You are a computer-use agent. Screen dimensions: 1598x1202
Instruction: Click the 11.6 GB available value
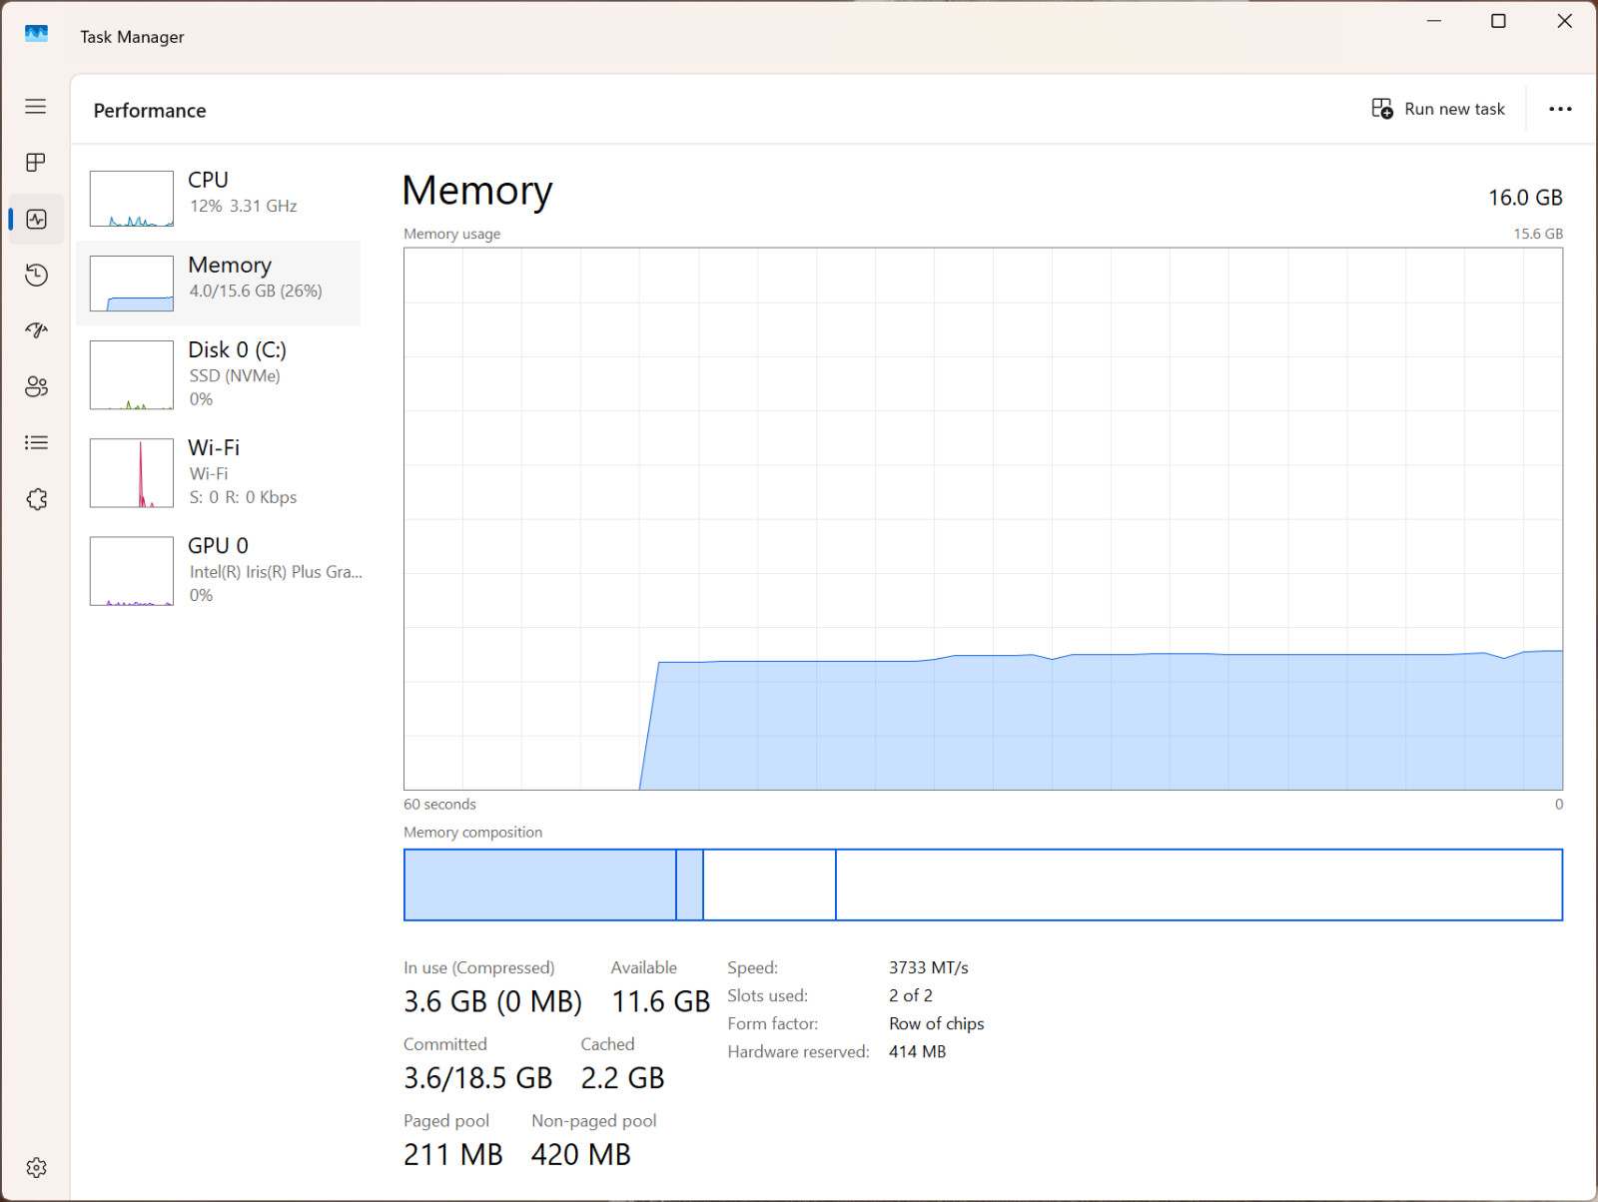(x=660, y=1001)
